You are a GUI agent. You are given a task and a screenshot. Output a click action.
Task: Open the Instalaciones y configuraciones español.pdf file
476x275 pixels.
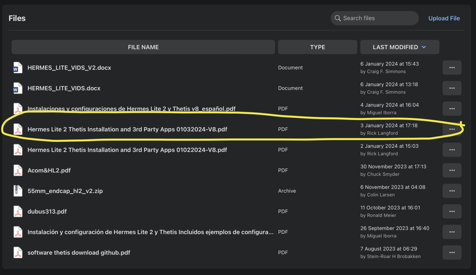coord(131,109)
